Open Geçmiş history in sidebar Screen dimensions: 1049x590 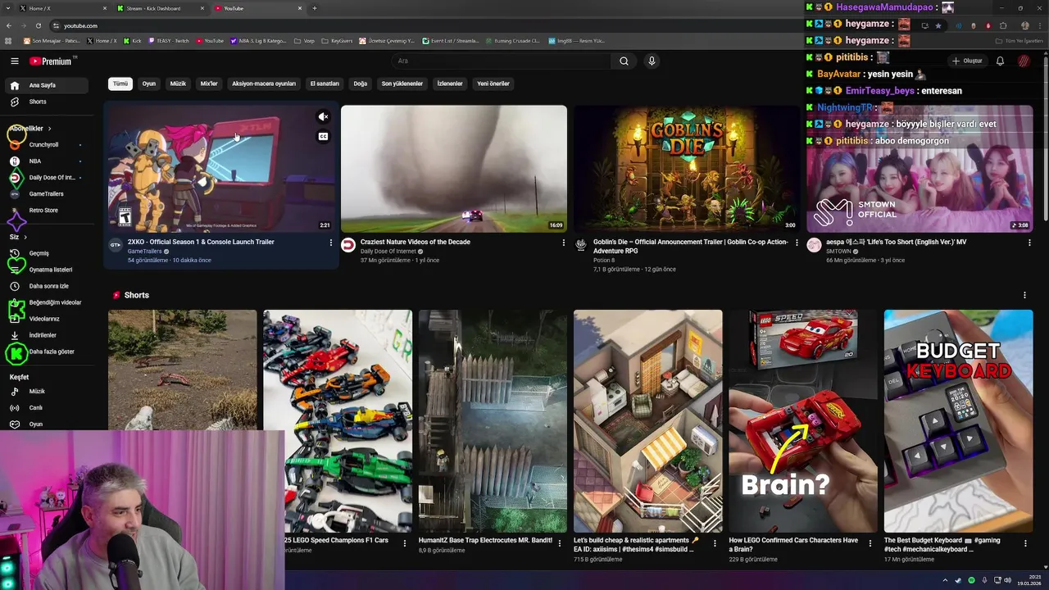(48, 253)
